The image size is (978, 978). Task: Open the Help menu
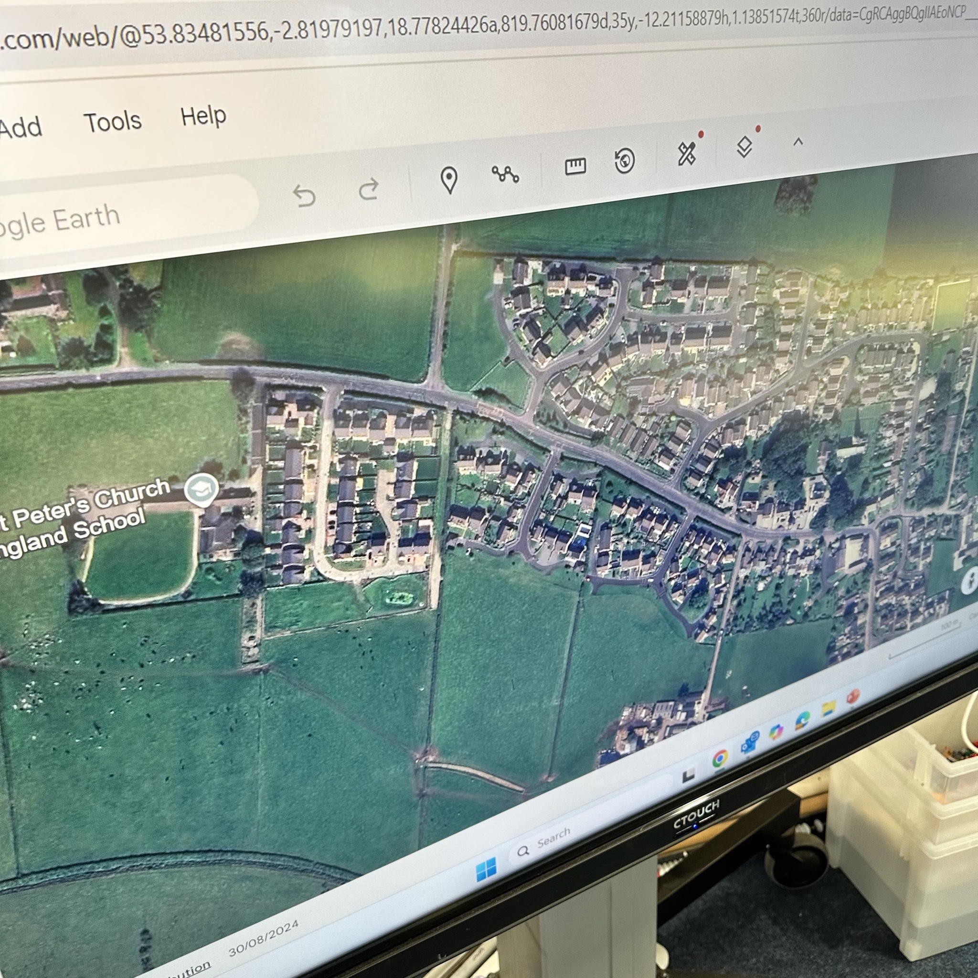coord(203,117)
